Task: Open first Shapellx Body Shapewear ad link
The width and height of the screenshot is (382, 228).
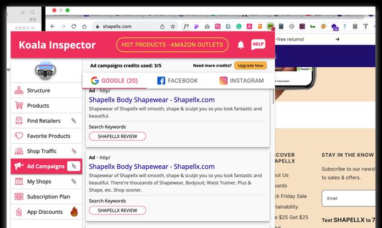Action: pos(152,100)
